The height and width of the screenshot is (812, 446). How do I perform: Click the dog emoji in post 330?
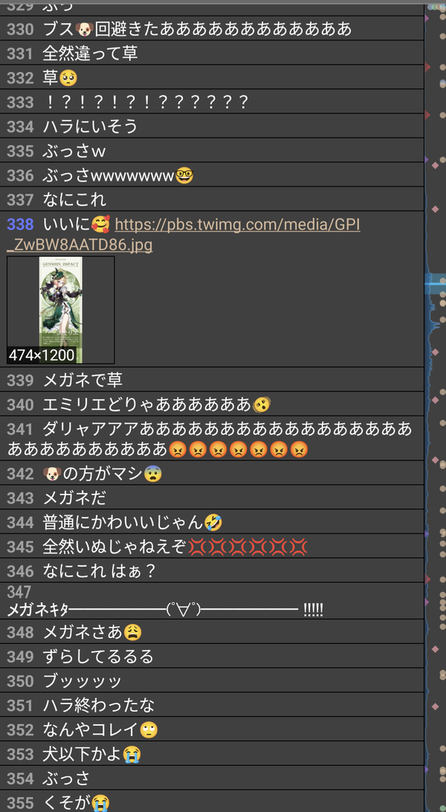click(83, 29)
